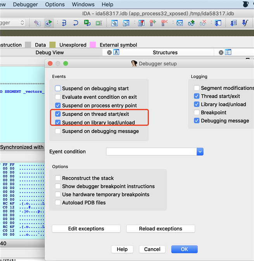Click inside the Event condition field
The height and width of the screenshot is (261, 254).
click(x=152, y=151)
